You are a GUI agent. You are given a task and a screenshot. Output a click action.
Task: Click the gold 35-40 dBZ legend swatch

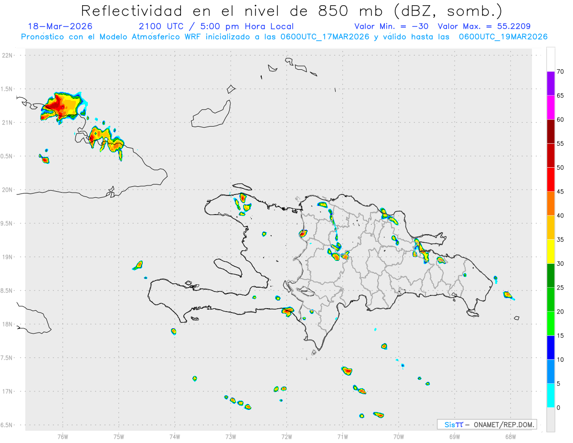pos(551,227)
